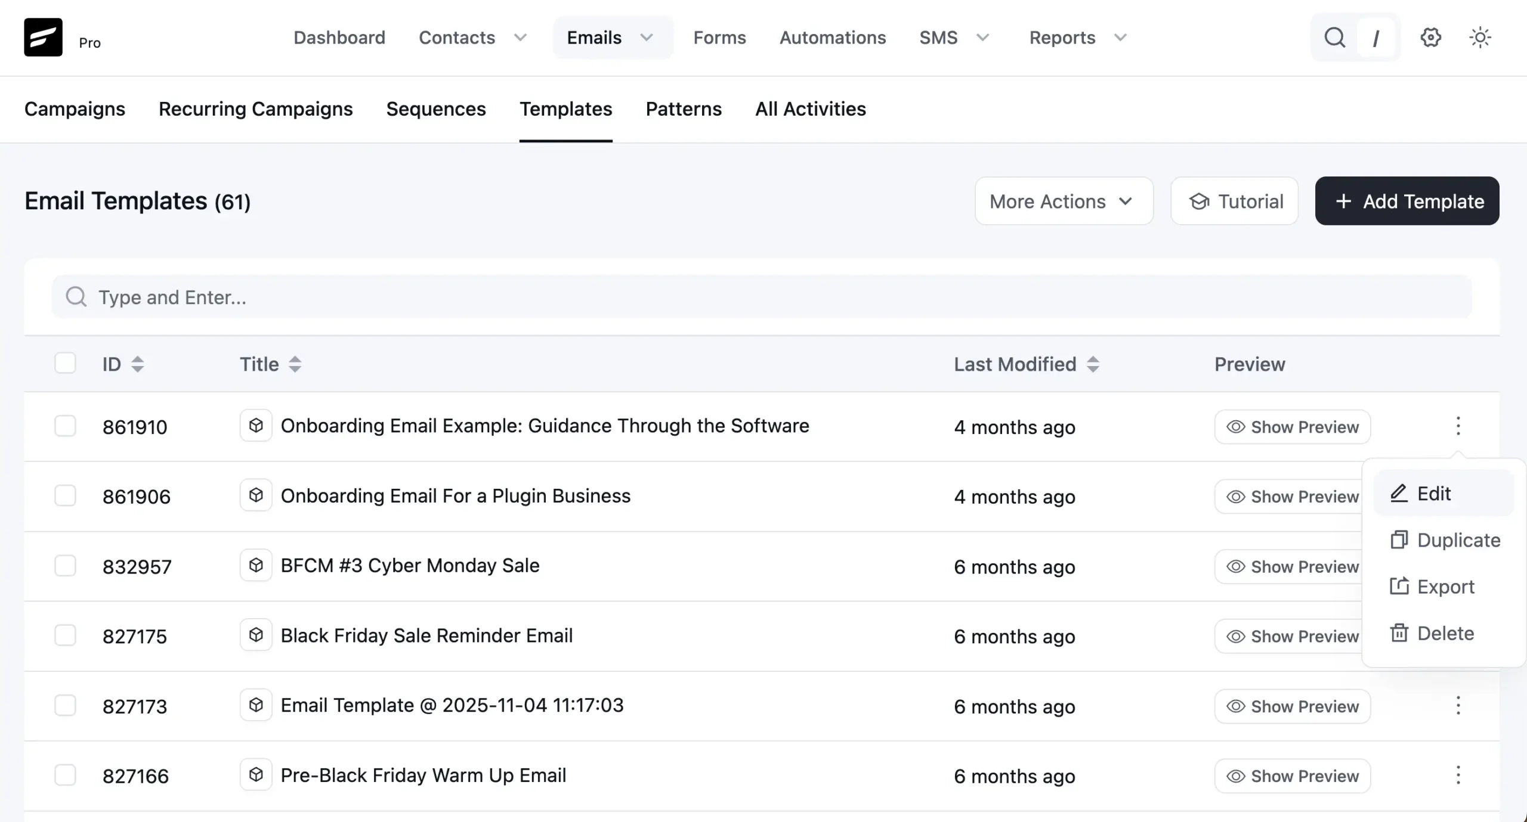Choose Delete from the row context menu
1527x822 pixels.
(1443, 633)
